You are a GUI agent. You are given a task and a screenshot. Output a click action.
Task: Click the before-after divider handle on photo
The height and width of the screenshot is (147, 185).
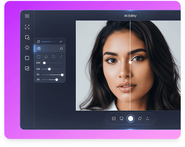pos(130,62)
